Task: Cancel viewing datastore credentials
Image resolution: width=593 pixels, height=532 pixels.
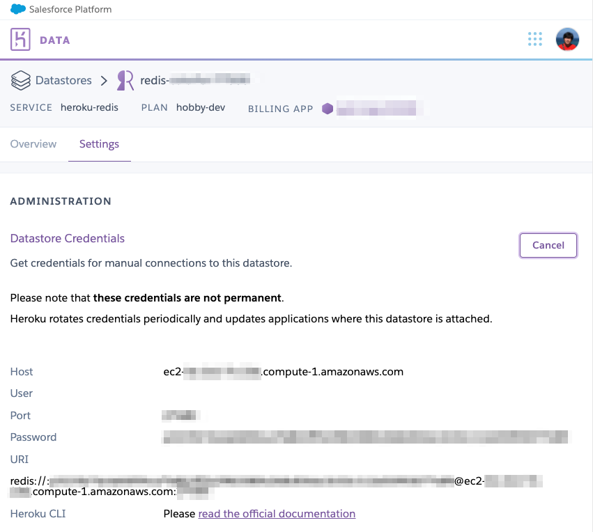Action: point(548,245)
